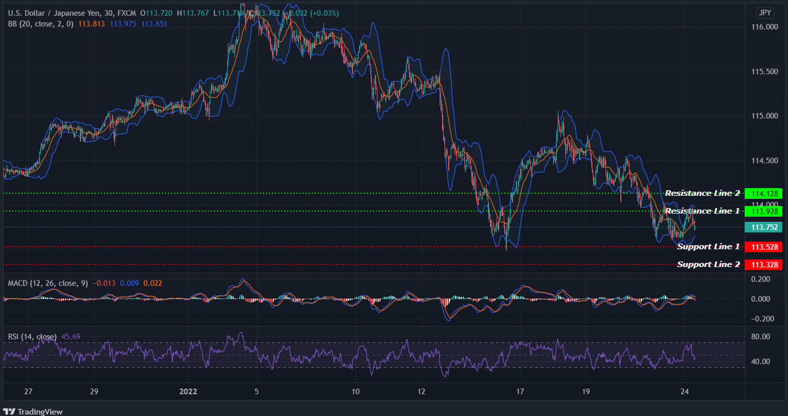Click the 2022 label on the time axis
Viewport: 788px width, 416px height.
point(188,392)
